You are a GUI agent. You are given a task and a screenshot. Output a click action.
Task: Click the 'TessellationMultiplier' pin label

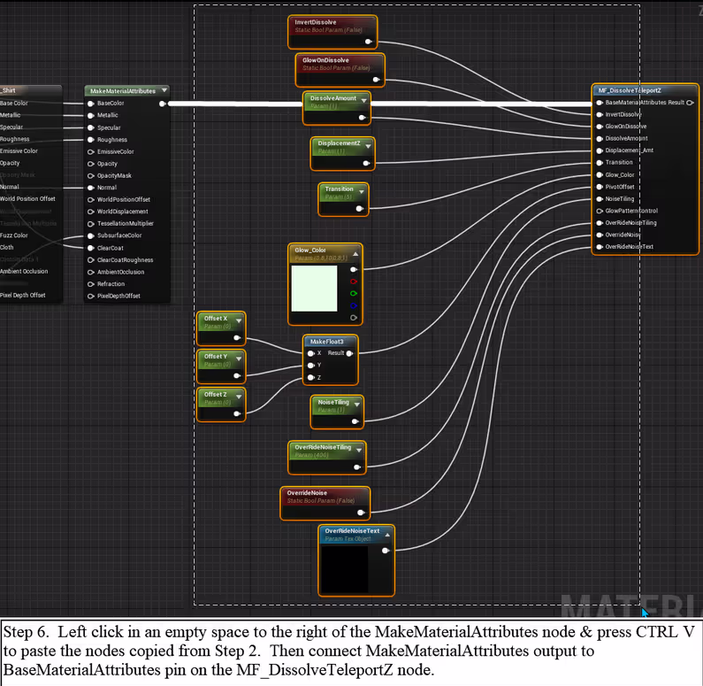125,223
